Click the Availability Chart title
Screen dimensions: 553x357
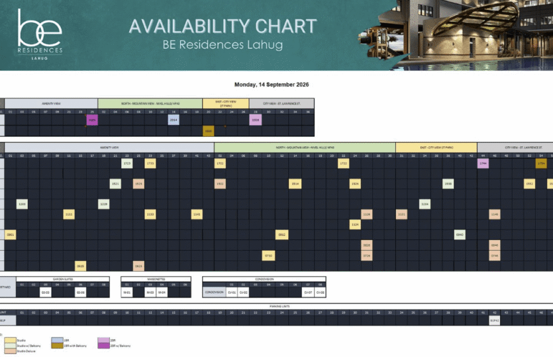click(x=223, y=26)
